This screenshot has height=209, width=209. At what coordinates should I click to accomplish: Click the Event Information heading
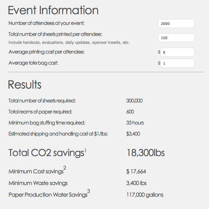tap(53, 10)
